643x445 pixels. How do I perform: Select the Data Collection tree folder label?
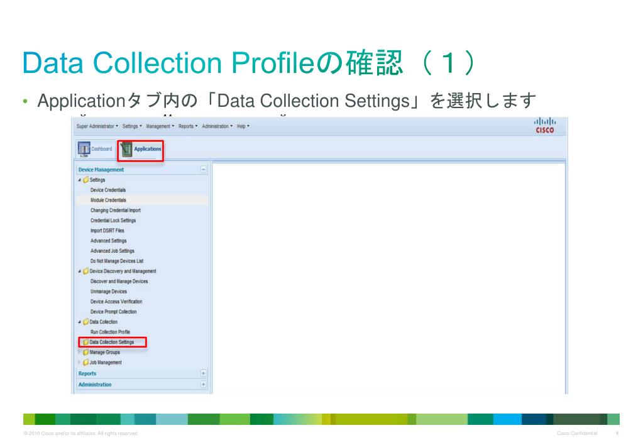click(x=103, y=322)
